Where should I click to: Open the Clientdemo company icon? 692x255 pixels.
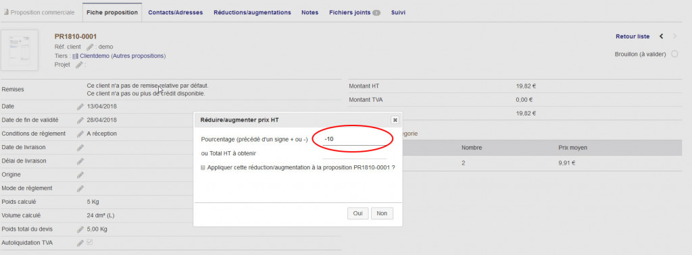tap(76, 56)
